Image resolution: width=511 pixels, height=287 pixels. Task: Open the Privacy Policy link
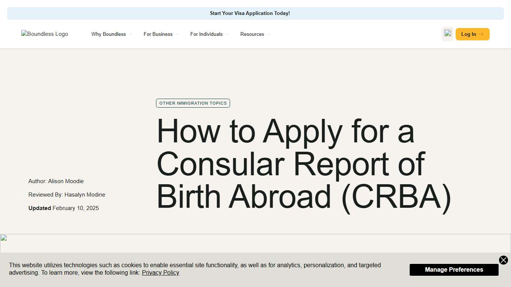[x=160, y=272]
